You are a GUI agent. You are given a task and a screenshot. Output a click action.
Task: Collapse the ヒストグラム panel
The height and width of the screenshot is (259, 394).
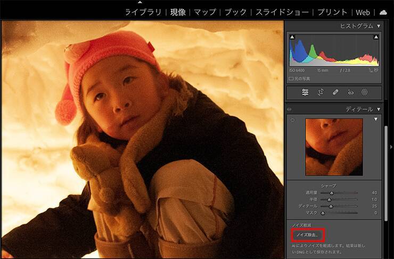pyautogui.click(x=379, y=26)
